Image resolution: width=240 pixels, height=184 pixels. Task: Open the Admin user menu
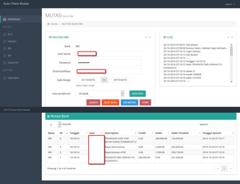tap(229, 4)
